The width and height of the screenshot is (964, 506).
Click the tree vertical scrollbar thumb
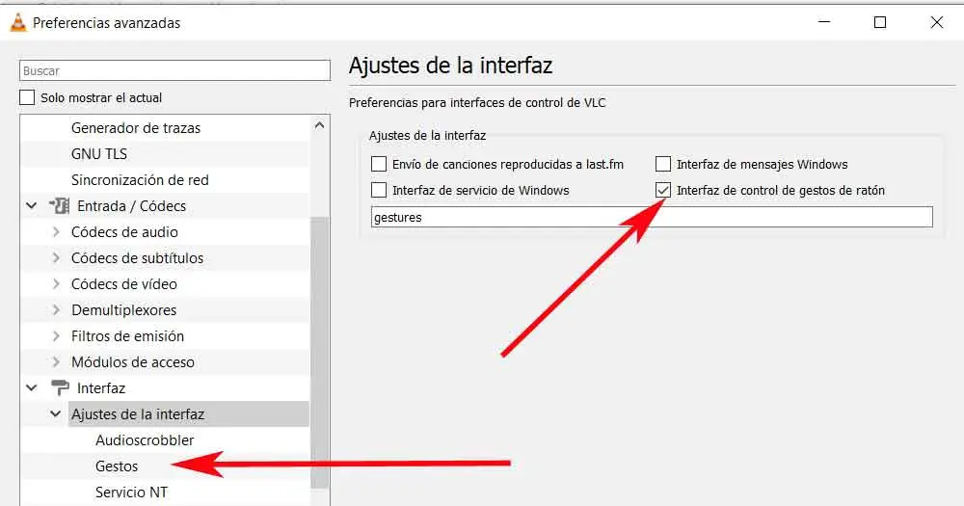point(319,353)
